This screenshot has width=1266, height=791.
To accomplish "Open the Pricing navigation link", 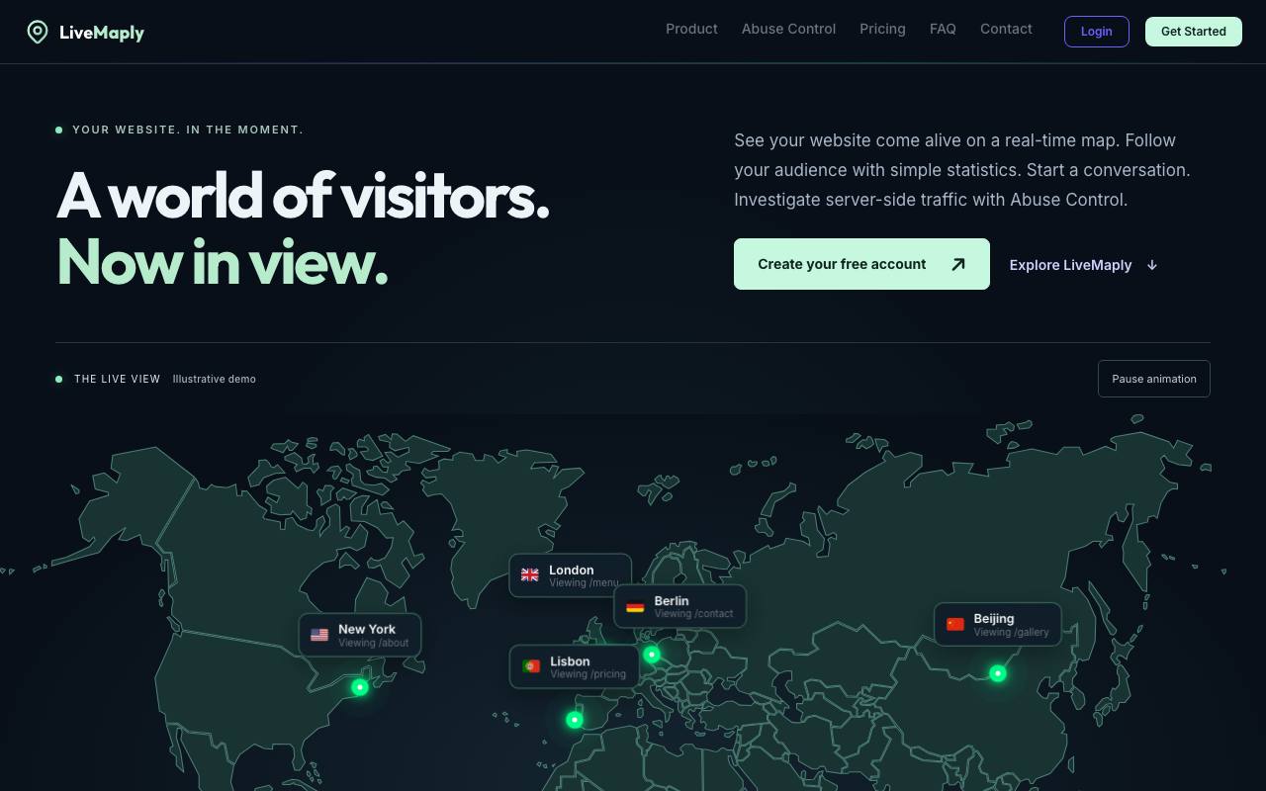I will [x=882, y=29].
